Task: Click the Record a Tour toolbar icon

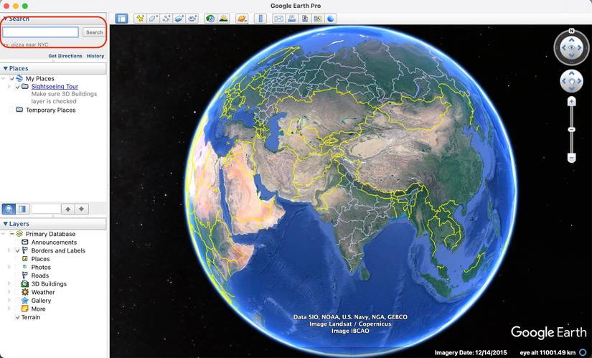Action: (192, 18)
